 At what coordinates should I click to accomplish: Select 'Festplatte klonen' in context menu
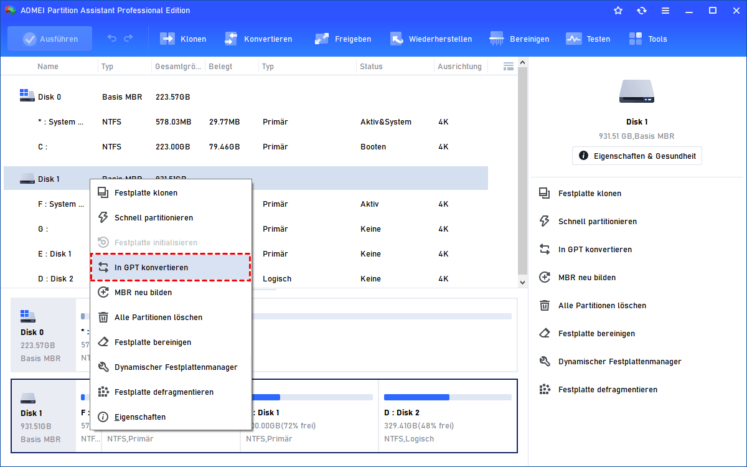click(x=146, y=193)
